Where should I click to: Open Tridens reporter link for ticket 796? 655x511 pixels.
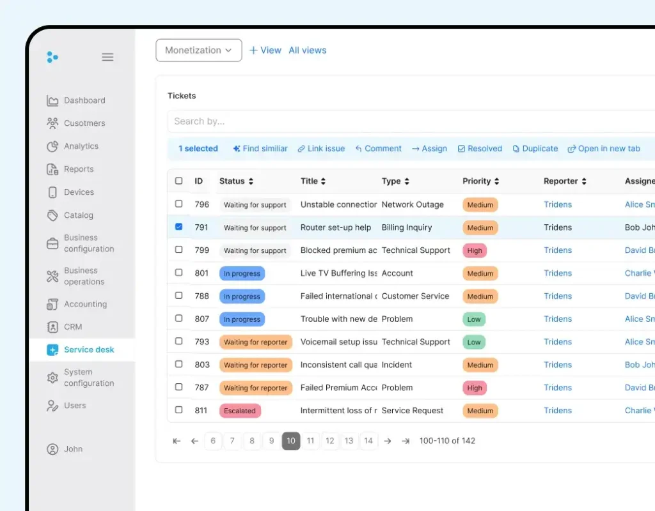coord(557,204)
